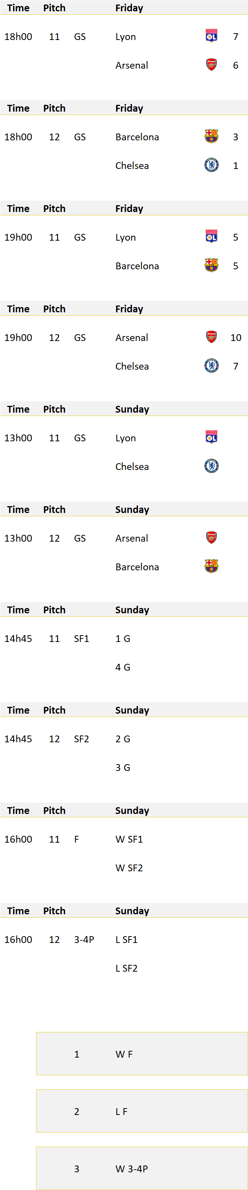Click Lyon crest in Friday 18h00 match
Viewport: 248px width, 1190px height.
click(x=211, y=35)
